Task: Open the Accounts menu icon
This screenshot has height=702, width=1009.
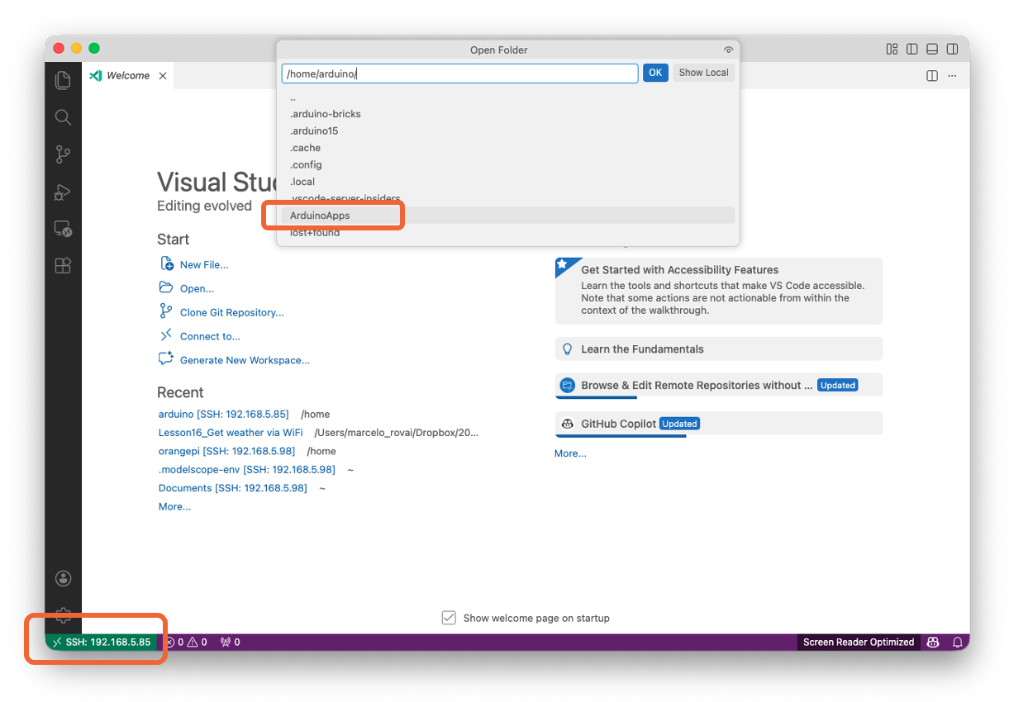Action: pyautogui.click(x=63, y=578)
